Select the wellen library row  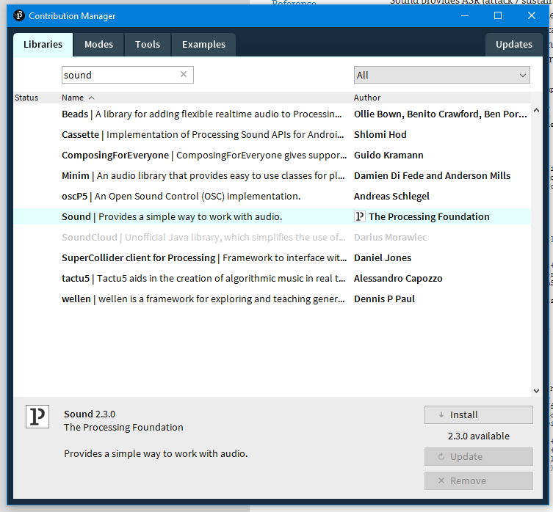click(272, 299)
